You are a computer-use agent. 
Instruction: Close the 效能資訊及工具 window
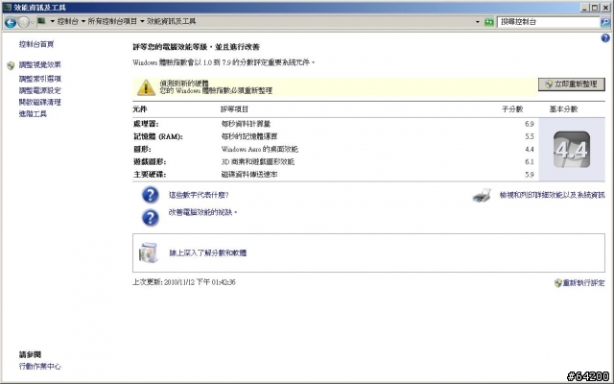pyautogui.click(x=605, y=8)
